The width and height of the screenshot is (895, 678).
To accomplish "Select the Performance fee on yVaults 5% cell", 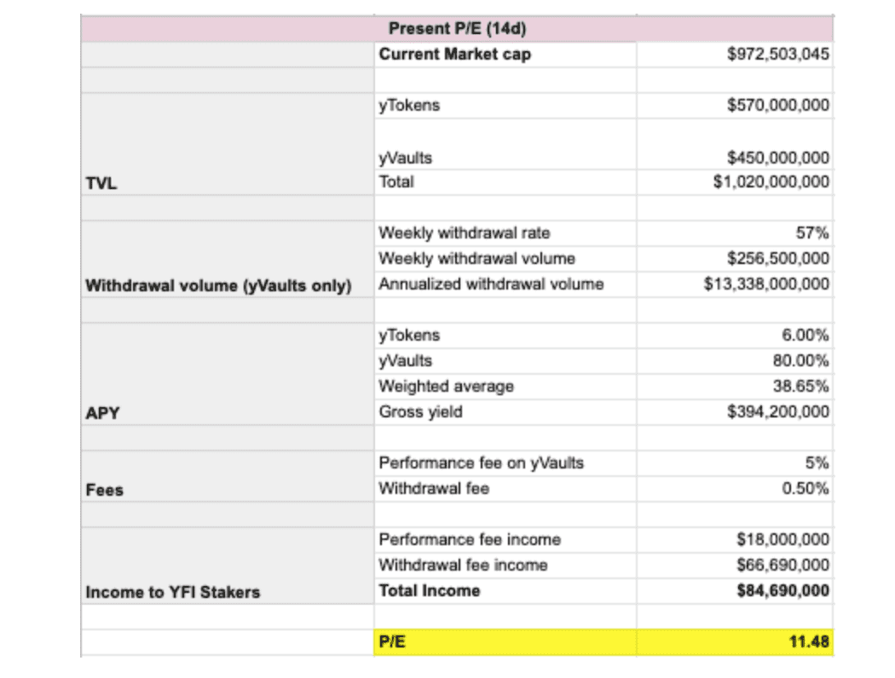I will point(735,463).
